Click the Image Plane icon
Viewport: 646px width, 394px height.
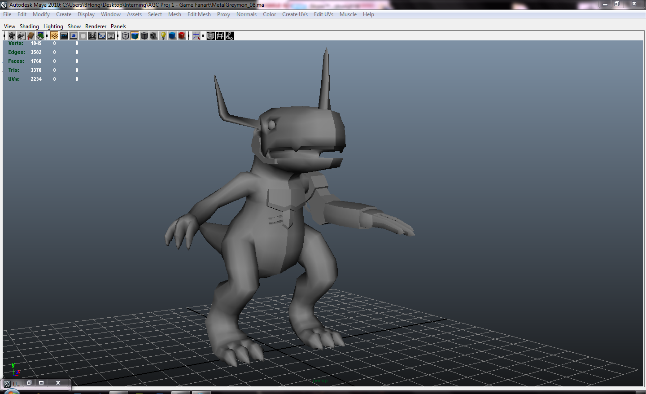coord(40,36)
